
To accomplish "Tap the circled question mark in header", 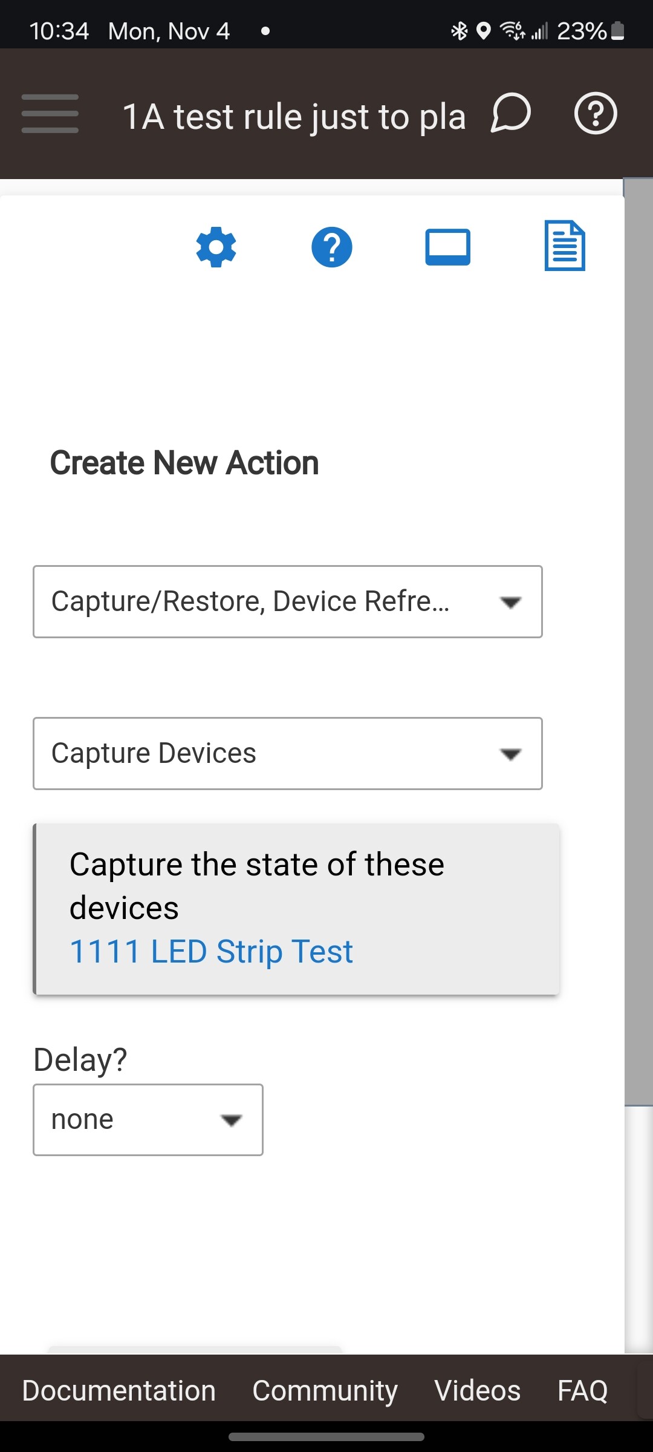I will (596, 113).
